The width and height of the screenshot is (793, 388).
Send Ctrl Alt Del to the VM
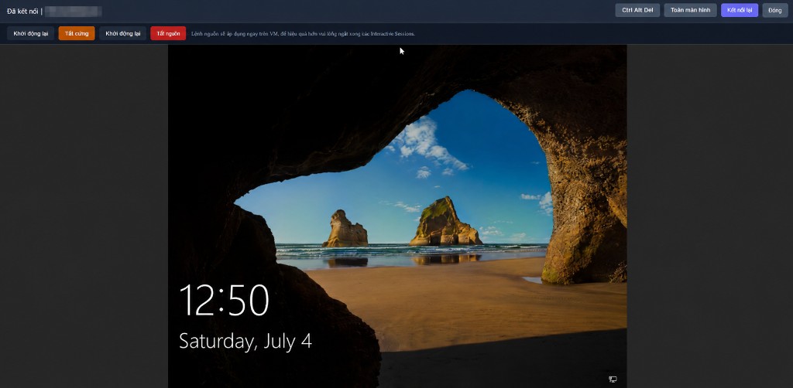coord(637,10)
